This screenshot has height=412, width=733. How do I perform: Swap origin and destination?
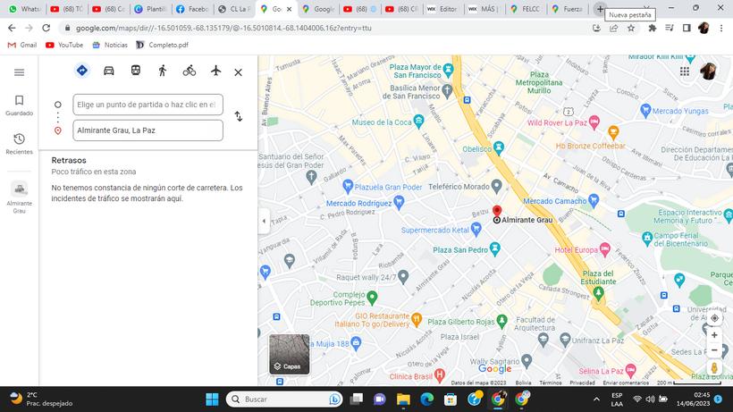click(x=239, y=116)
